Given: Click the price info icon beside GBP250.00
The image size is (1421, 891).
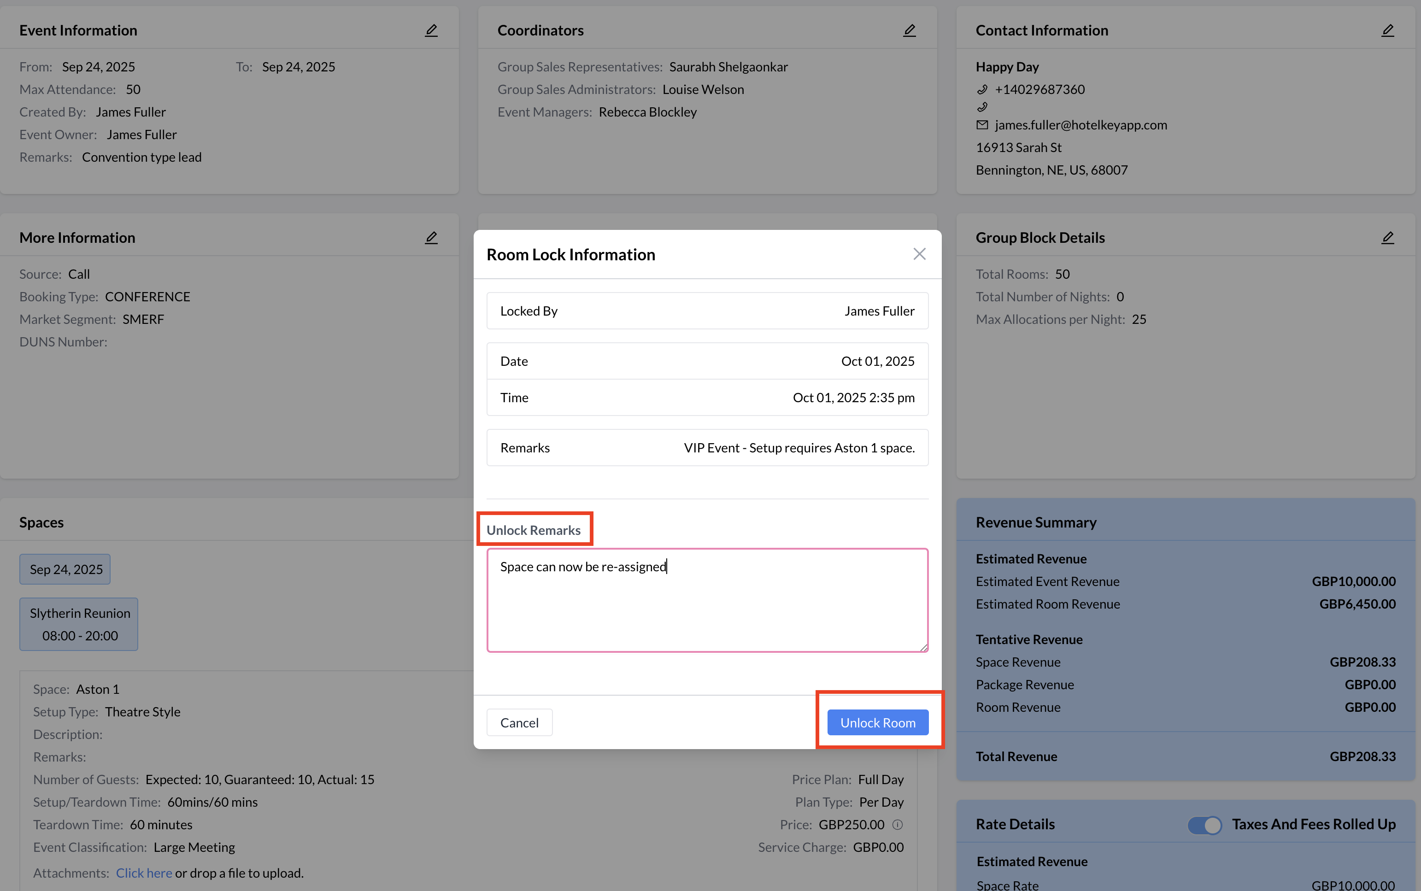Looking at the screenshot, I should coord(897,824).
